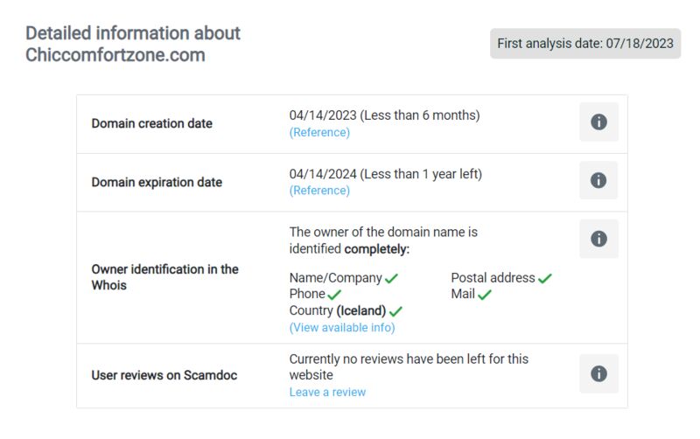
Task: Click the Leave a review link
Action: 327,392
